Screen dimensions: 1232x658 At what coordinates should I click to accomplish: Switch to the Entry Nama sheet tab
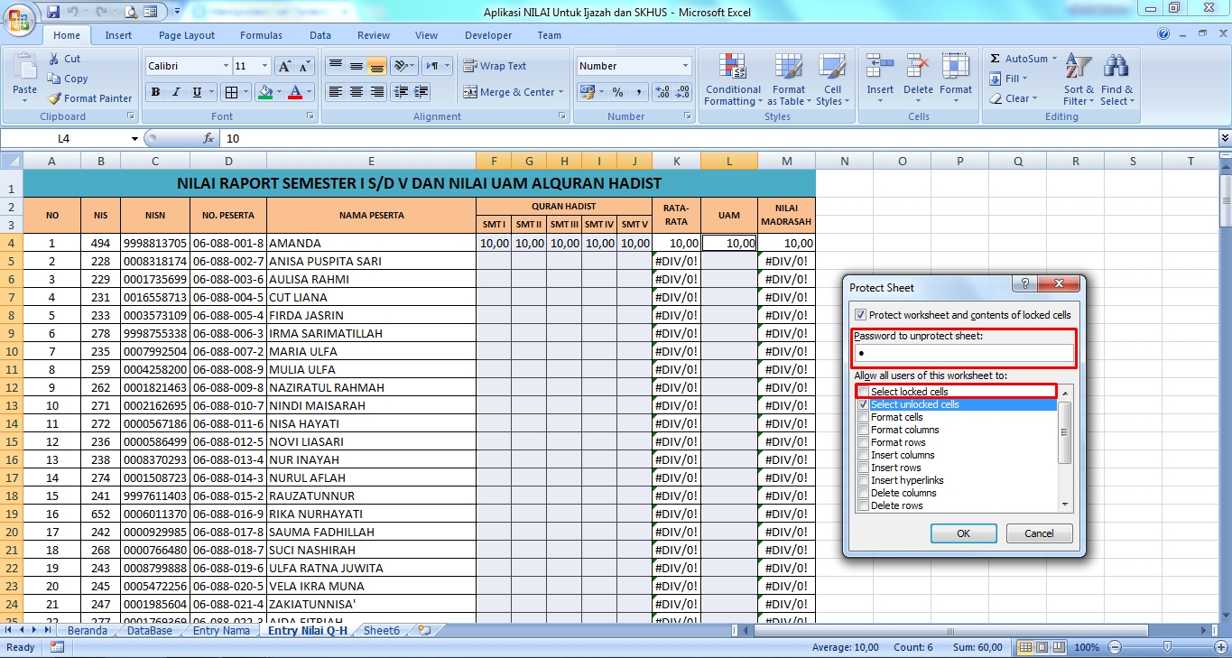pos(221,631)
